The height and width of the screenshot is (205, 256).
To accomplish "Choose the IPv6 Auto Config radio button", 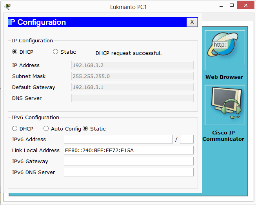I will pyautogui.click(x=46, y=129).
